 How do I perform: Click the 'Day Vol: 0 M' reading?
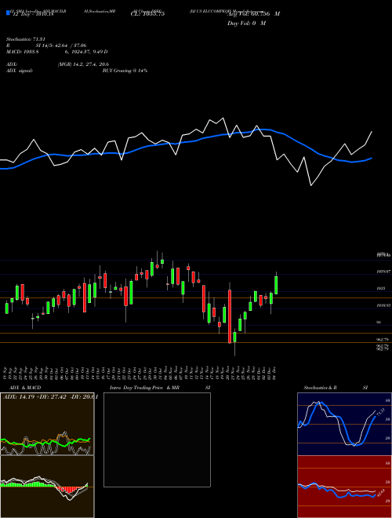[246, 24]
